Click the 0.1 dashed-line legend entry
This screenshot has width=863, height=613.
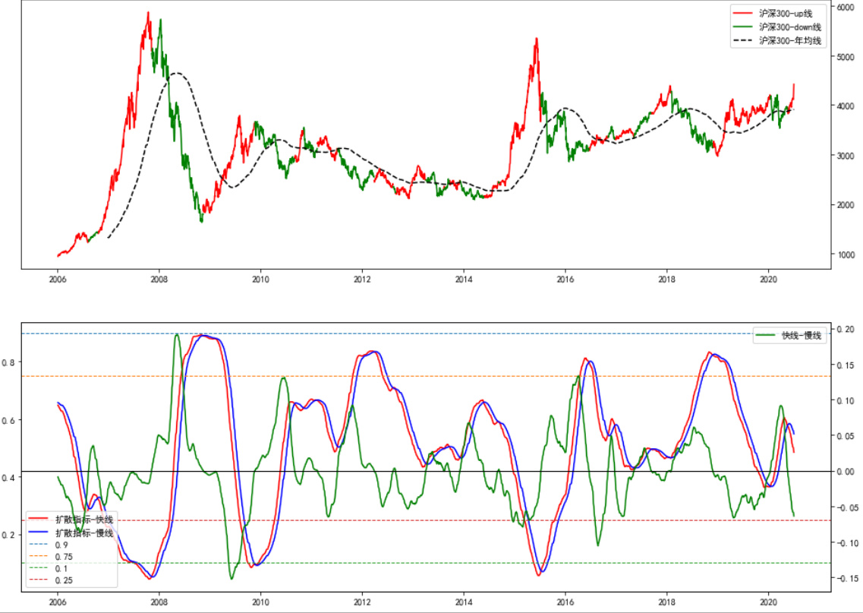tap(61, 568)
